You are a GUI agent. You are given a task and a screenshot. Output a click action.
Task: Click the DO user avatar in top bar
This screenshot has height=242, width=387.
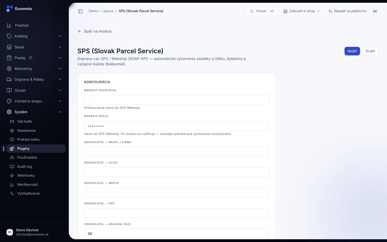click(375, 11)
